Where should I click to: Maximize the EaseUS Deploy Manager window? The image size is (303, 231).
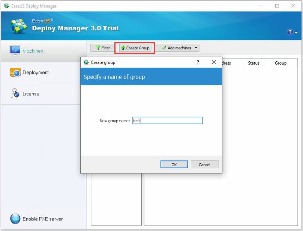(x=277, y=6)
